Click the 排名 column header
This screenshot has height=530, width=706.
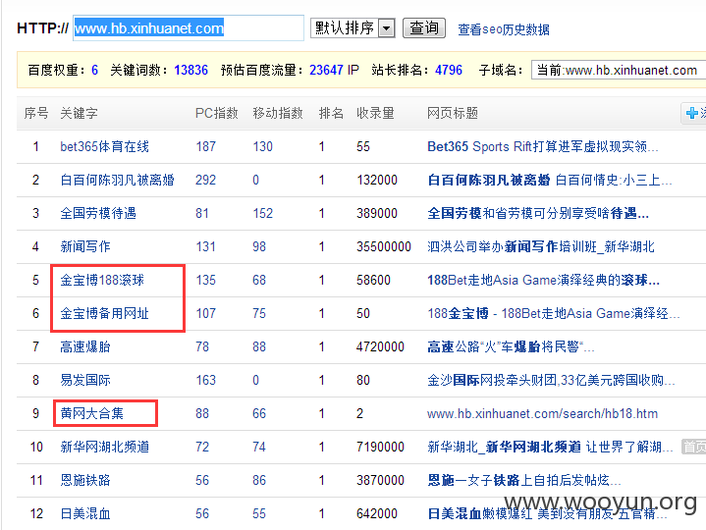tap(331, 113)
